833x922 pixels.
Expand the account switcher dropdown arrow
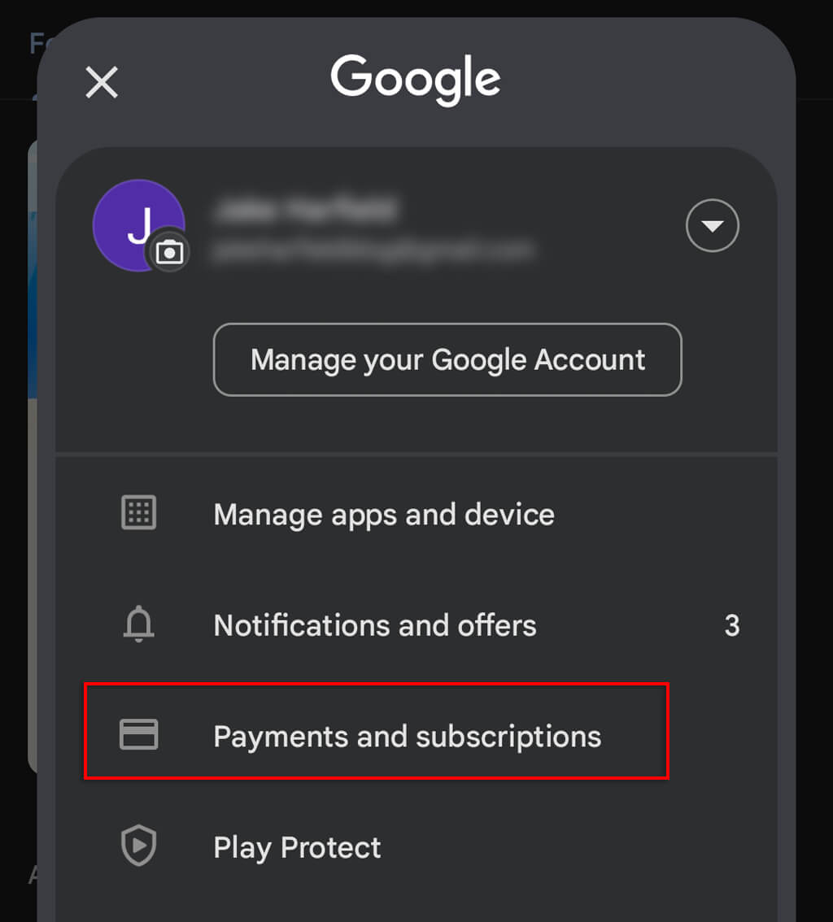[713, 225]
